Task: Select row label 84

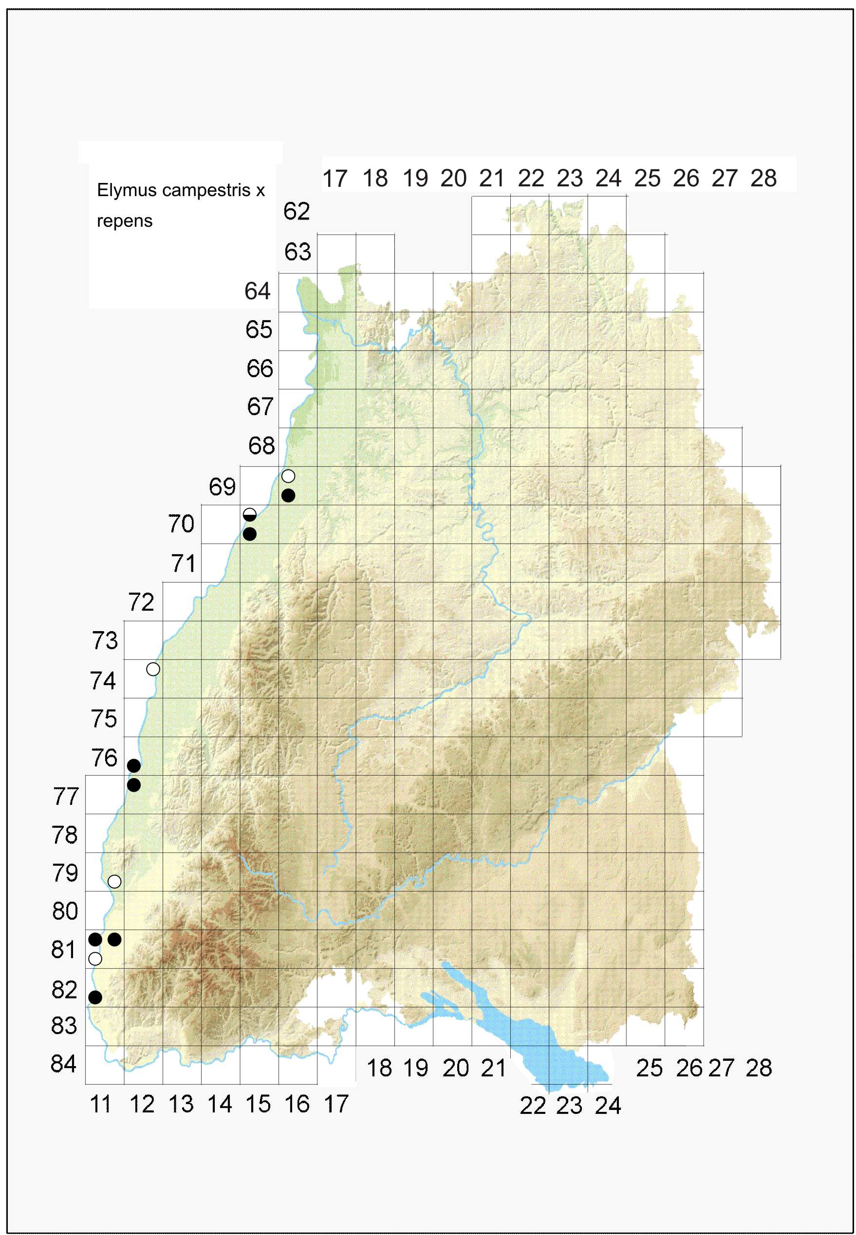Action: pyautogui.click(x=64, y=1064)
